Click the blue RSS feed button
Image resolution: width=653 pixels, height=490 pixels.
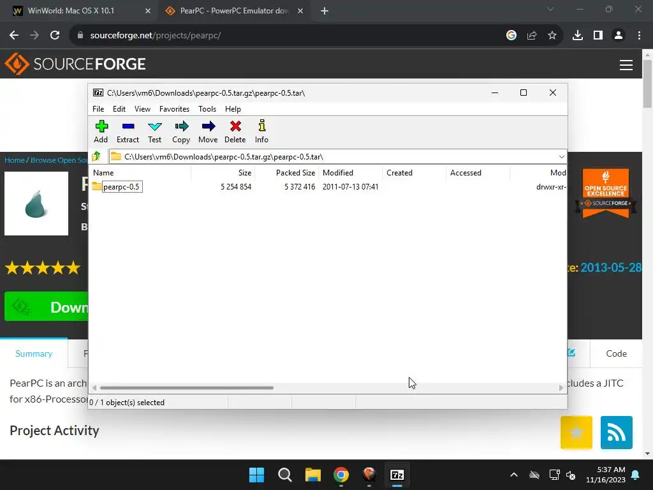(617, 433)
